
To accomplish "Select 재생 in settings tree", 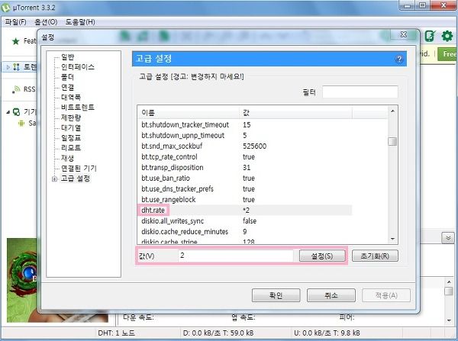I will click(x=67, y=158).
